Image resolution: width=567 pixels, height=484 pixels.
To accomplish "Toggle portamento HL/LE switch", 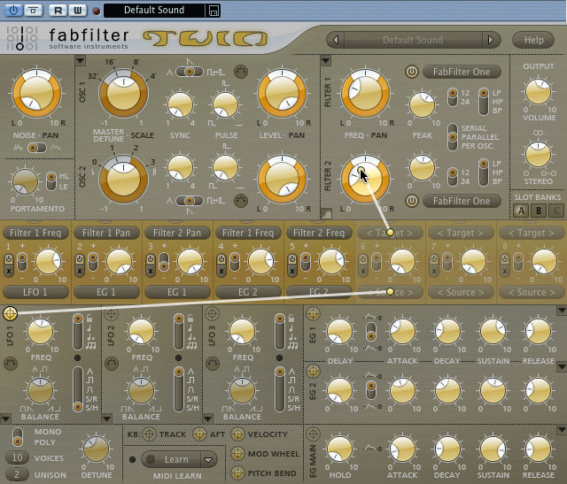I will coord(51,181).
